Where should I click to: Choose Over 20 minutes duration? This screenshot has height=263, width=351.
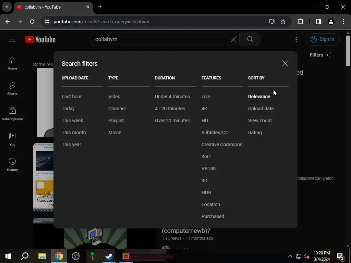[172, 121]
